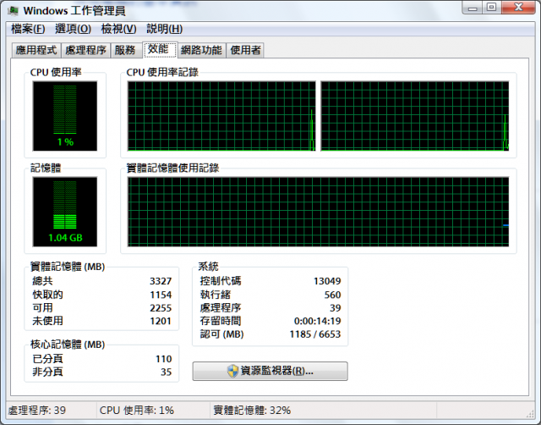This screenshot has height=425, width=541.
Task: Open the 說明(H) menu
Action: [x=164, y=29]
